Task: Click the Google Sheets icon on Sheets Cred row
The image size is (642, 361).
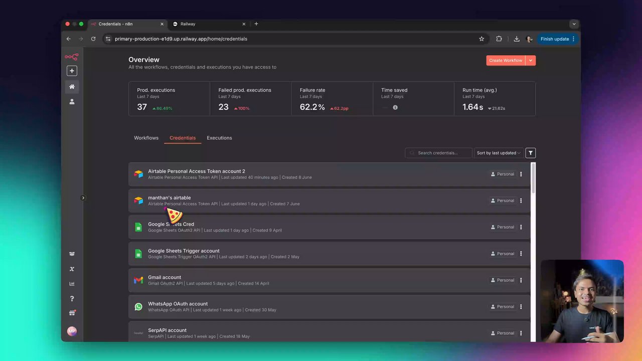Action: coord(138,227)
